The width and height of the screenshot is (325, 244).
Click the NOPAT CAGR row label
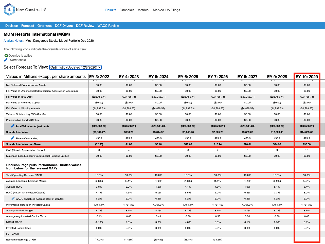[14, 222]
